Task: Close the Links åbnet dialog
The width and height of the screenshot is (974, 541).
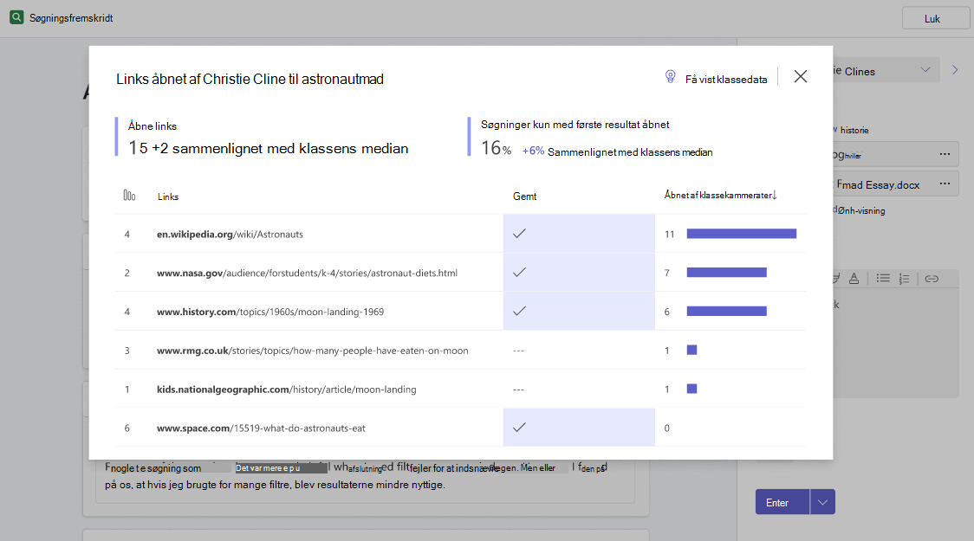Action: tap(801, 76)
